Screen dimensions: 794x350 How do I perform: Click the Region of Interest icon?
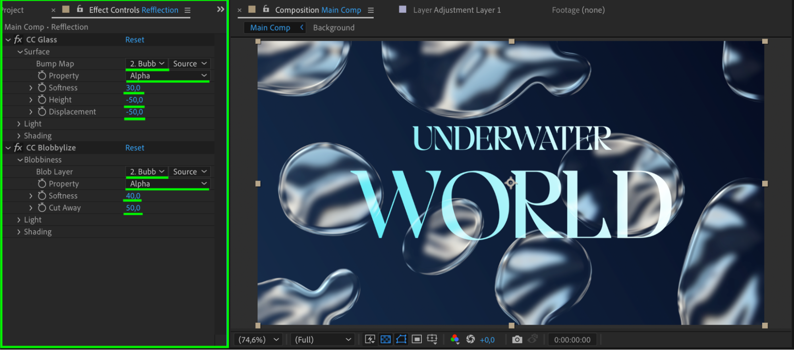417,339
